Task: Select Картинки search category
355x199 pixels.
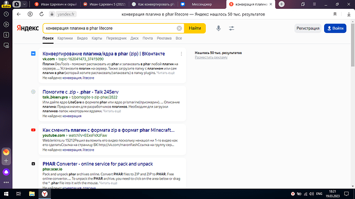Action: [x=65, y=38]
